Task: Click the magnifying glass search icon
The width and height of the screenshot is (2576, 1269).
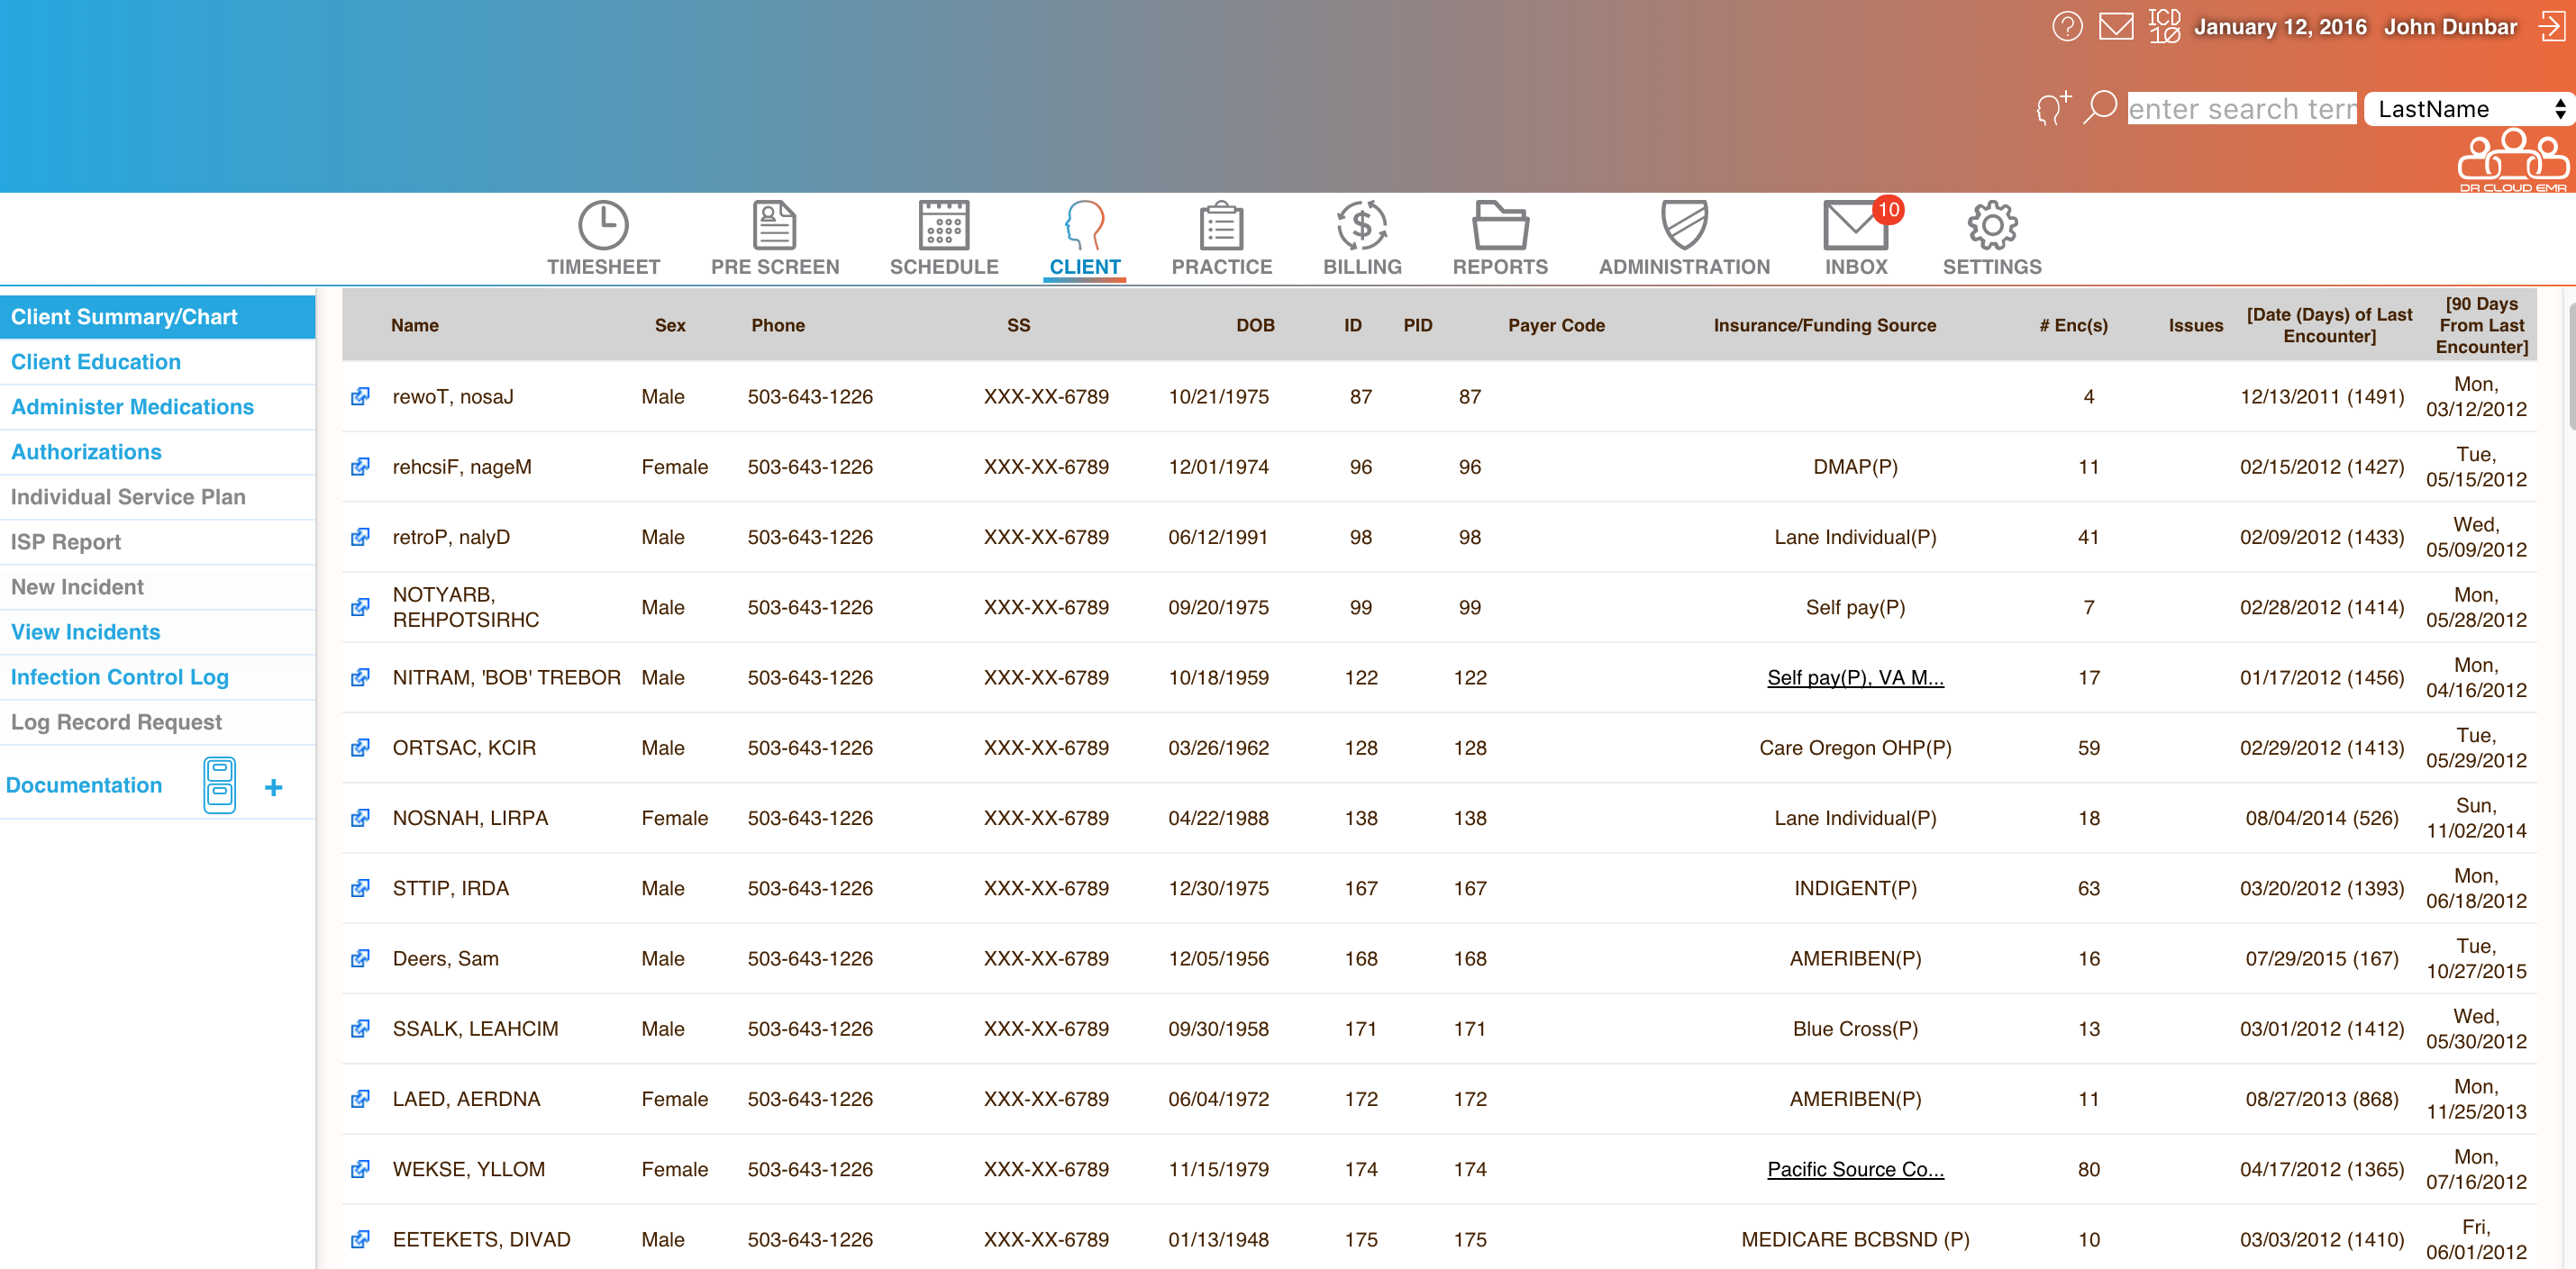Action: click(2099, 108)
